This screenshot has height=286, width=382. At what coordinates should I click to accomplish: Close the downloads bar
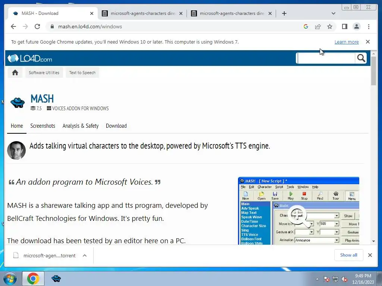(370, 255)
